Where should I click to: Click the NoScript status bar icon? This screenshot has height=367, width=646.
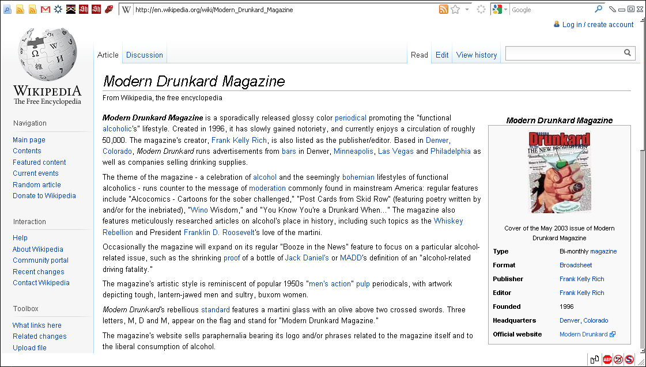pos(629,360)
